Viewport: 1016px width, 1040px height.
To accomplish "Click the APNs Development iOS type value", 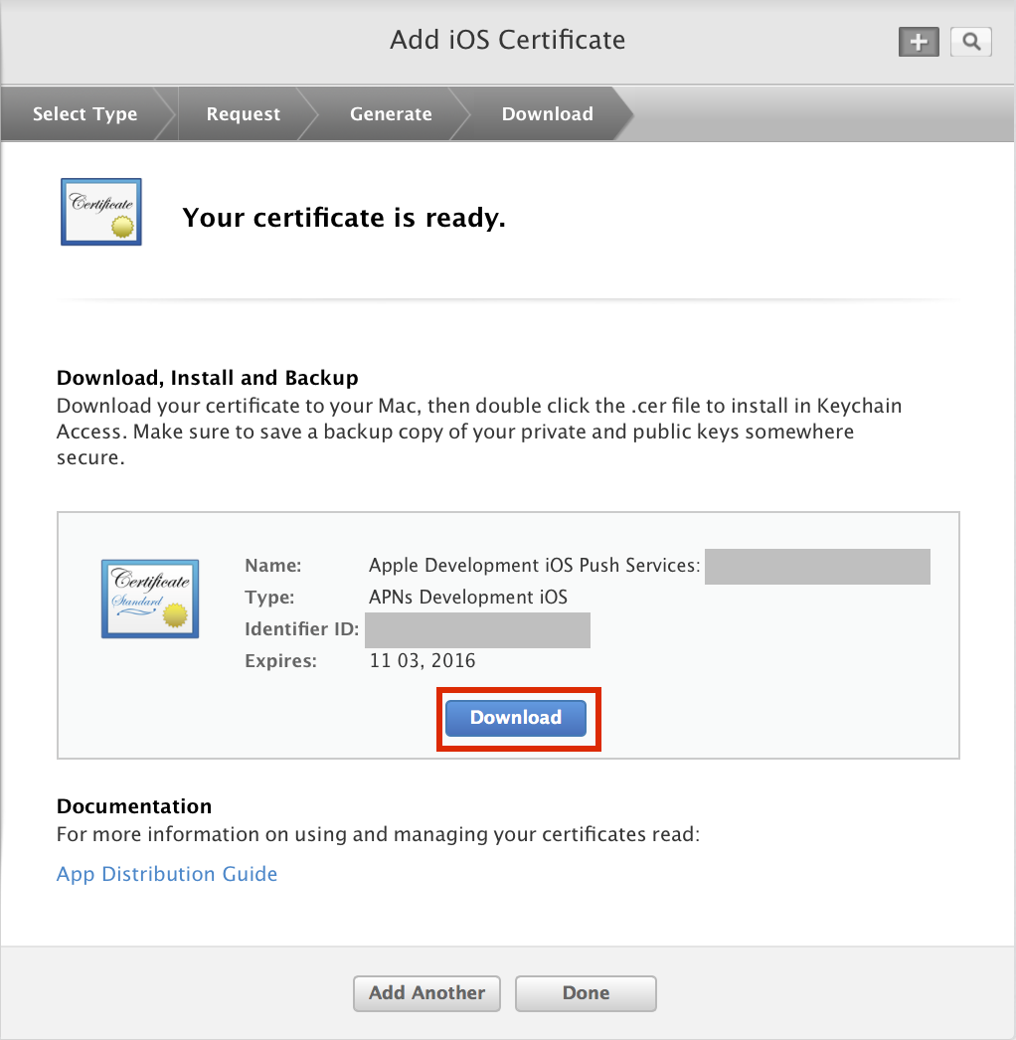I will pos(467,598).
